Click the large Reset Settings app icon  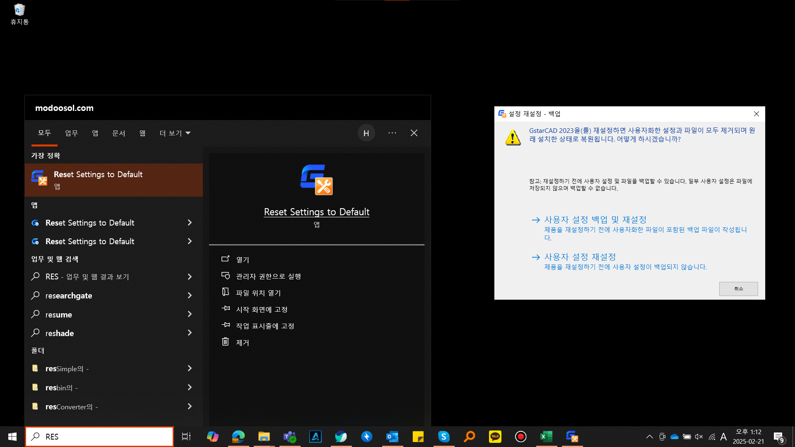[316, 180]
